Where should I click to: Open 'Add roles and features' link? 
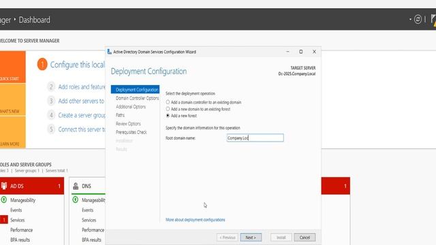82,87
